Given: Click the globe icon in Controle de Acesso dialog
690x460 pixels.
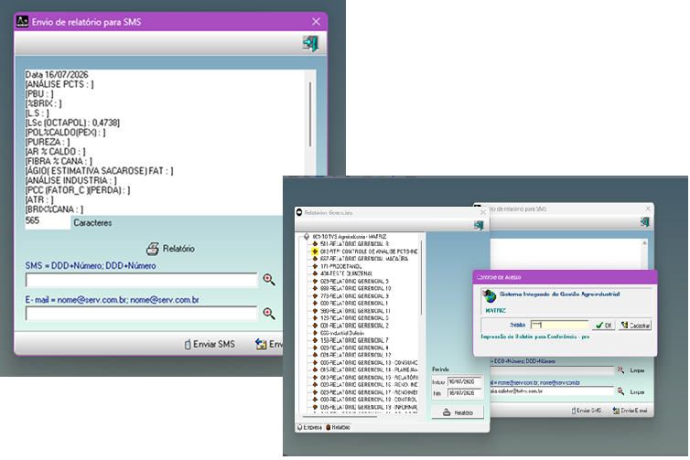Looking at the screenshot, I should point(490,296).
